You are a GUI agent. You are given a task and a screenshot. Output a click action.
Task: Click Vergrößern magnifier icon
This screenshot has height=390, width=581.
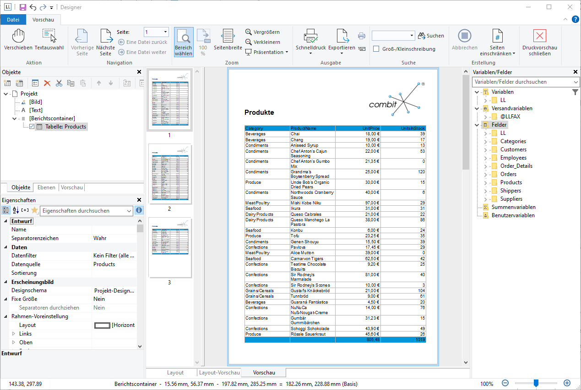(x=249, y=32)
